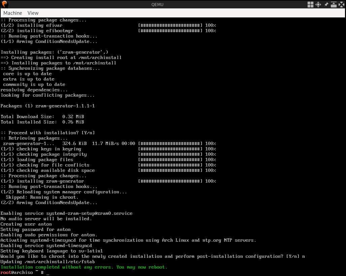Click the four-arrow move window icon
Viewport: 346px width, 276px height.
tap(318, 4)
